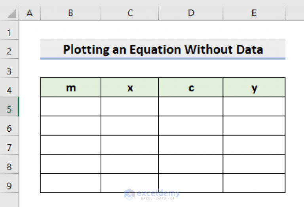Select row 1 header
This screenshot has height=207, width=304.
click(9, 32)
